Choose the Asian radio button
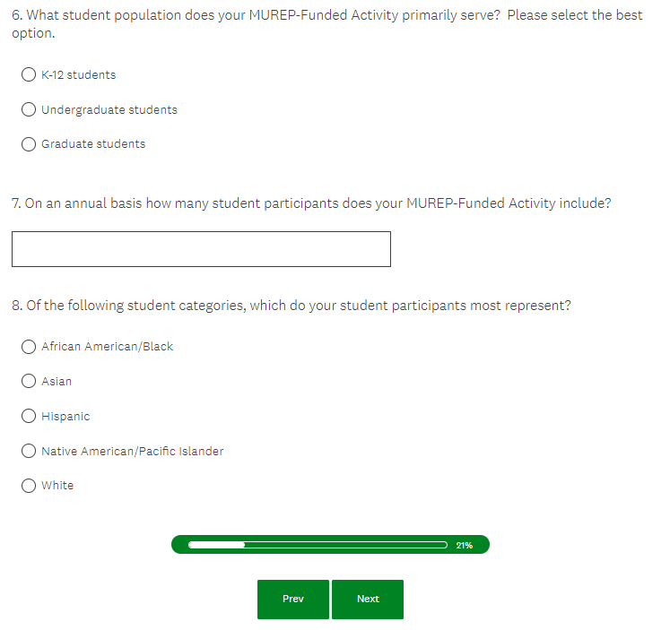 [x=29, y=382]
